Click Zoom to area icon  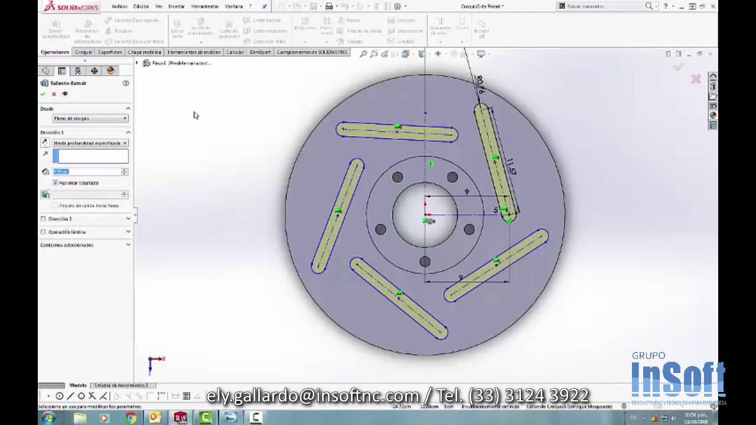coord(374,54)
